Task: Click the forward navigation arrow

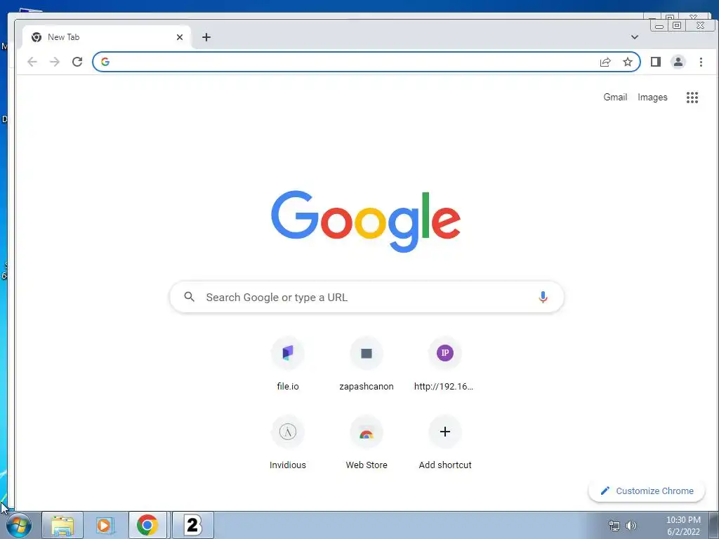Action: tap(55, 62)
